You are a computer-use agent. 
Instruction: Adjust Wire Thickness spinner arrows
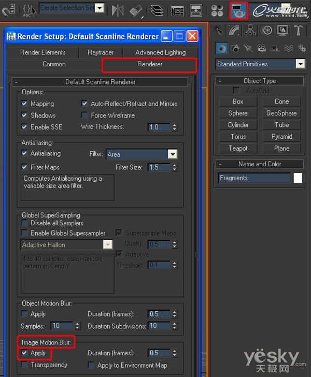tap(175, 127)
